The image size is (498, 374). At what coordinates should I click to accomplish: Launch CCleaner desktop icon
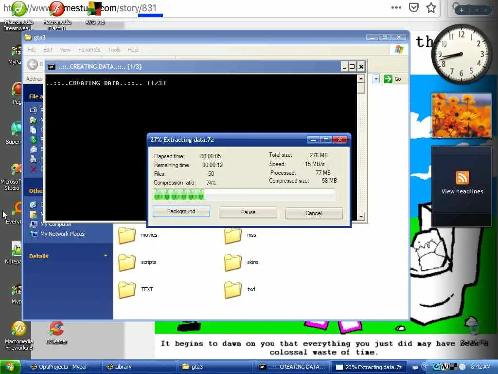[56, 333]
